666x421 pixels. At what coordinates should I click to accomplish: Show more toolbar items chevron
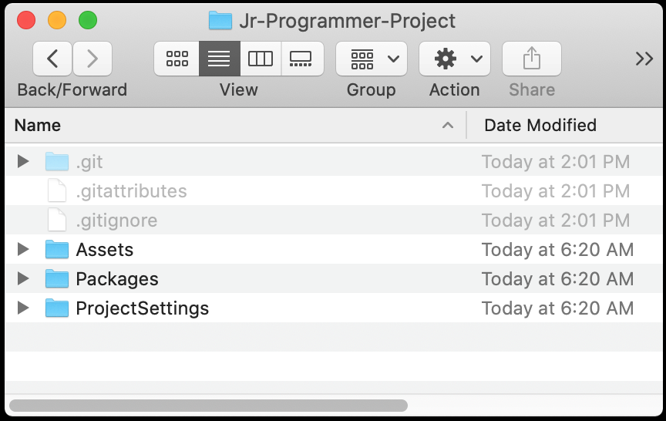pos(644,59)
